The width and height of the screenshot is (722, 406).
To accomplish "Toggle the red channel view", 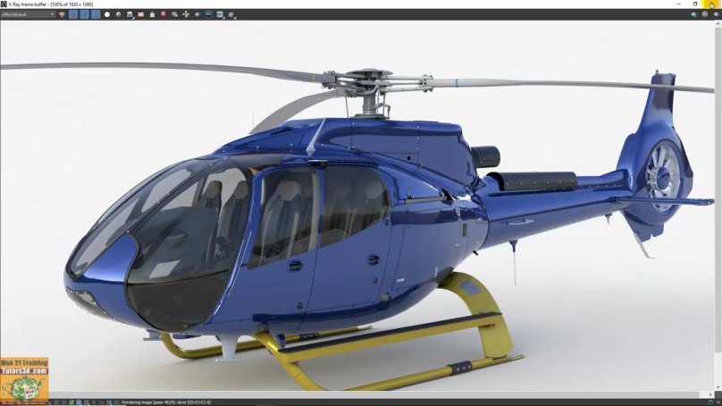I will coord(74,15).
